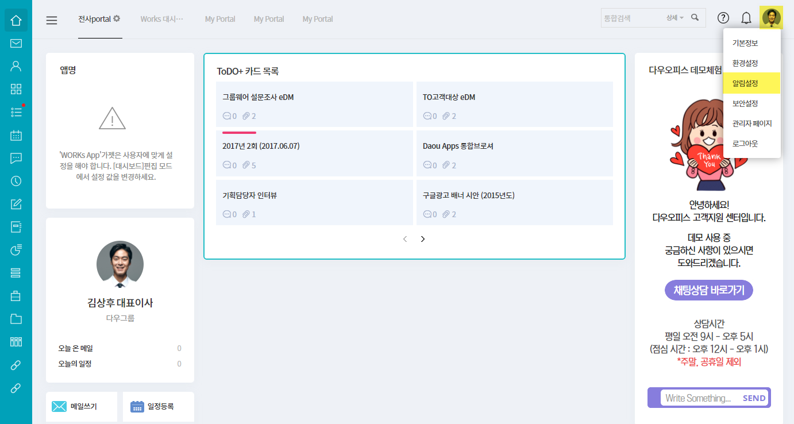
Task: Select 알림설정 from the profile menu
Action: point(745,83)
